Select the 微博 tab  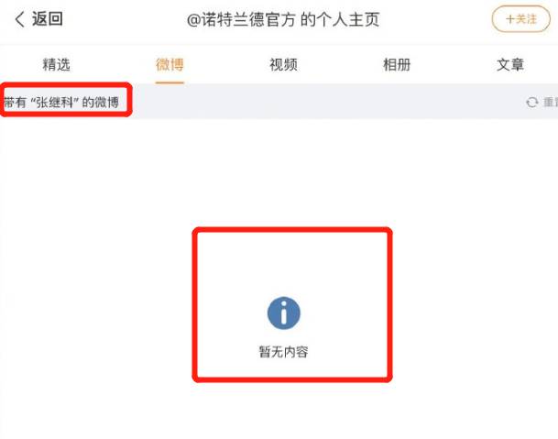(x=170, y=65)
